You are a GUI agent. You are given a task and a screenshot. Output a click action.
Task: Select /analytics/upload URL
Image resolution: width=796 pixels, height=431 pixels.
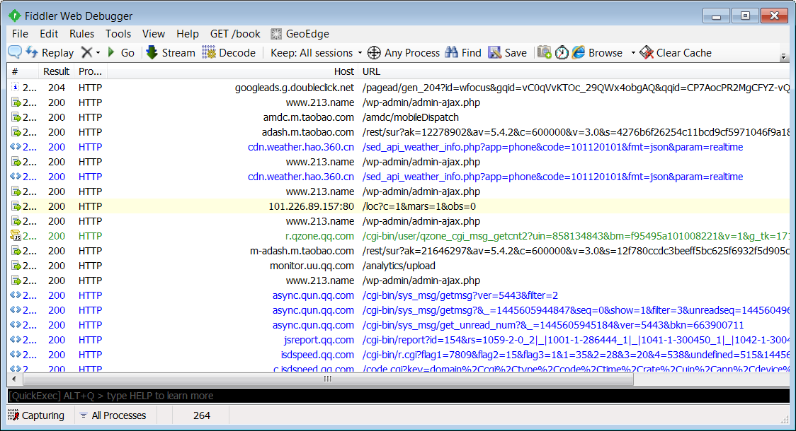[399, 266]
